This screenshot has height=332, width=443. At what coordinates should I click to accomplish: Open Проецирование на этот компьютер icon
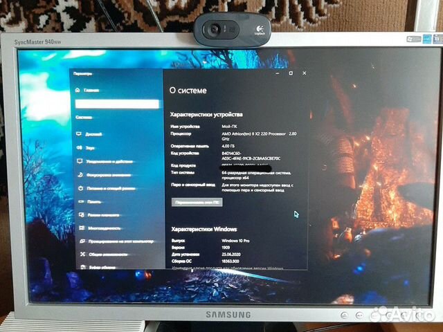click(x=82, y=241)
